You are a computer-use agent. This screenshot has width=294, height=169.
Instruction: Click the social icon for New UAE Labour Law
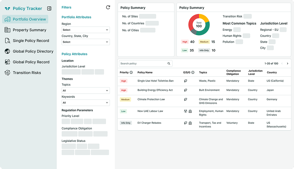[186, 111]
